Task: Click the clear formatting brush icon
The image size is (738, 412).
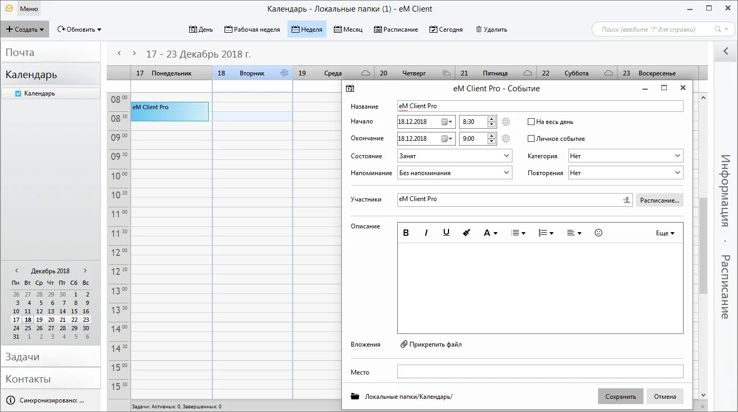Action: (466, 233)
